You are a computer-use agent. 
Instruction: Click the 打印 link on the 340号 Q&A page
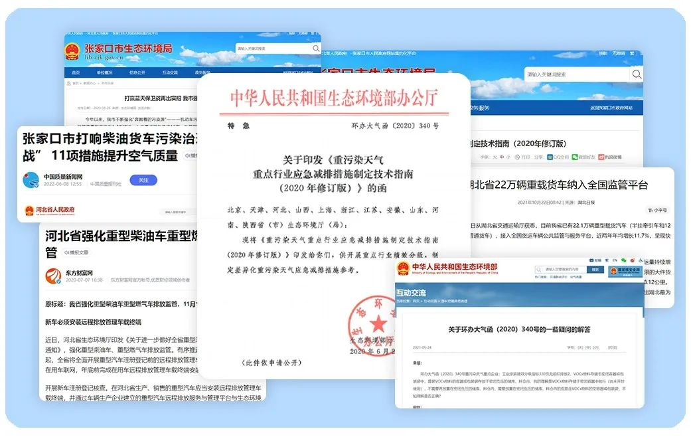613,348
